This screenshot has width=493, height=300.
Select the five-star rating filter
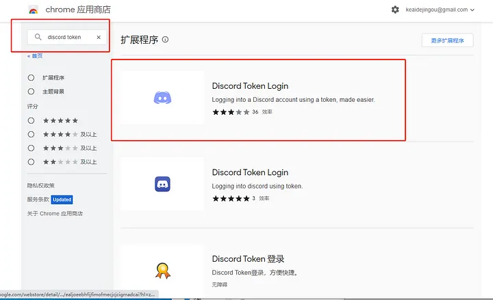point(31,120)
